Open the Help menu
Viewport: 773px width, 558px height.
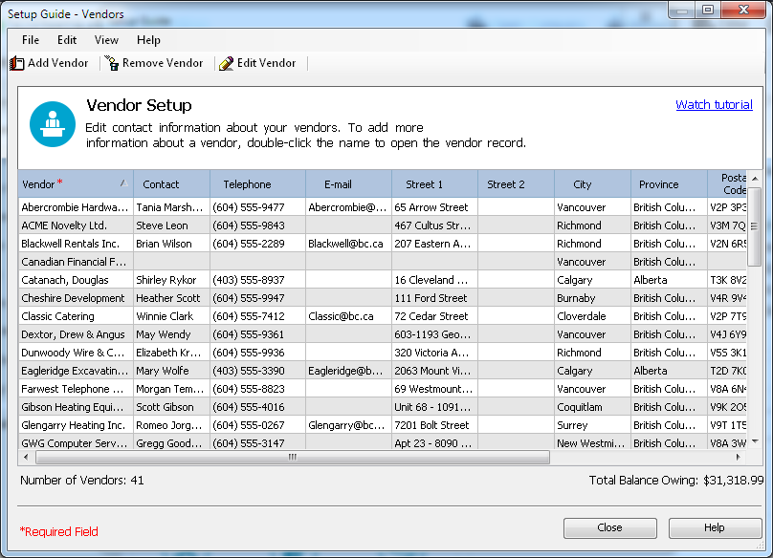click(x=148, y=40)
